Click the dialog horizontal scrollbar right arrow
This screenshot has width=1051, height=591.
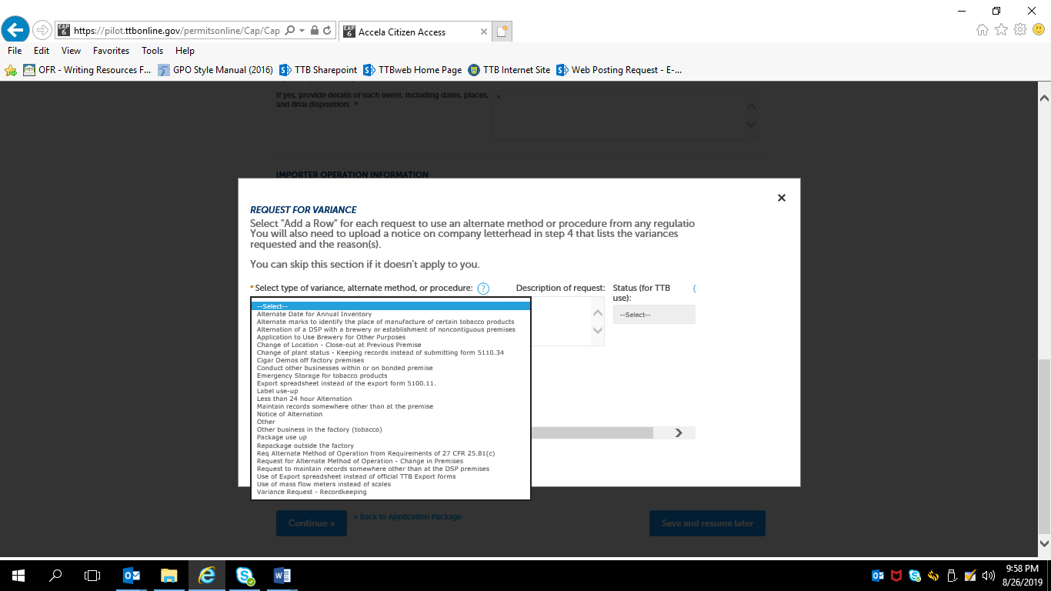point(679,433)
